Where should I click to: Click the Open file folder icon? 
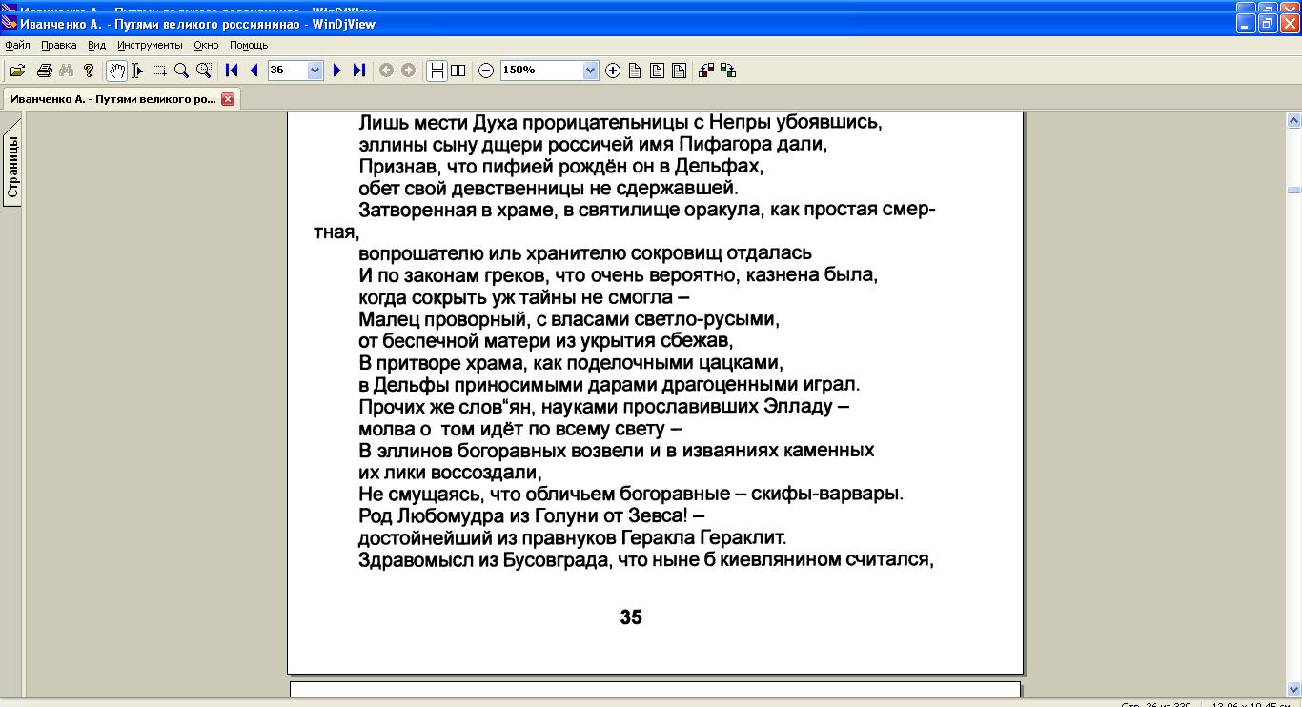[x=17, y=71]
